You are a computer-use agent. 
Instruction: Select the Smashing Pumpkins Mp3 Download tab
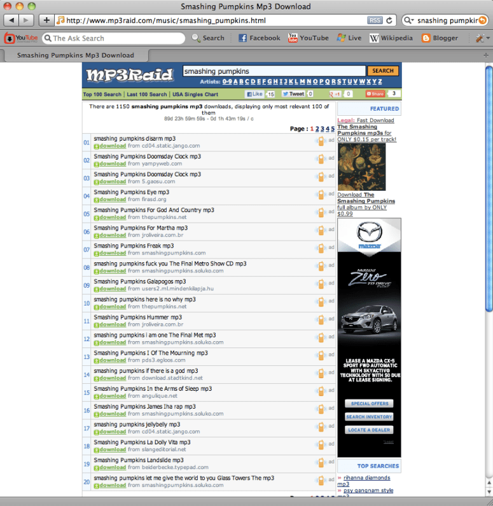pyautogui.click(x=75, y=55)
